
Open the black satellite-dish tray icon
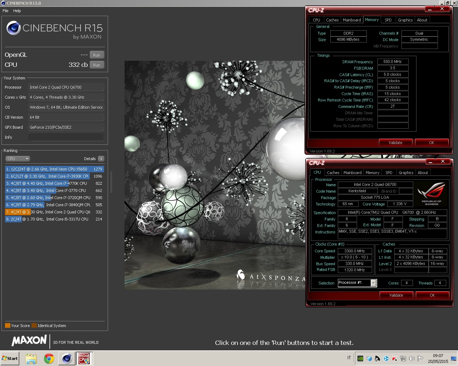(377, 358)
